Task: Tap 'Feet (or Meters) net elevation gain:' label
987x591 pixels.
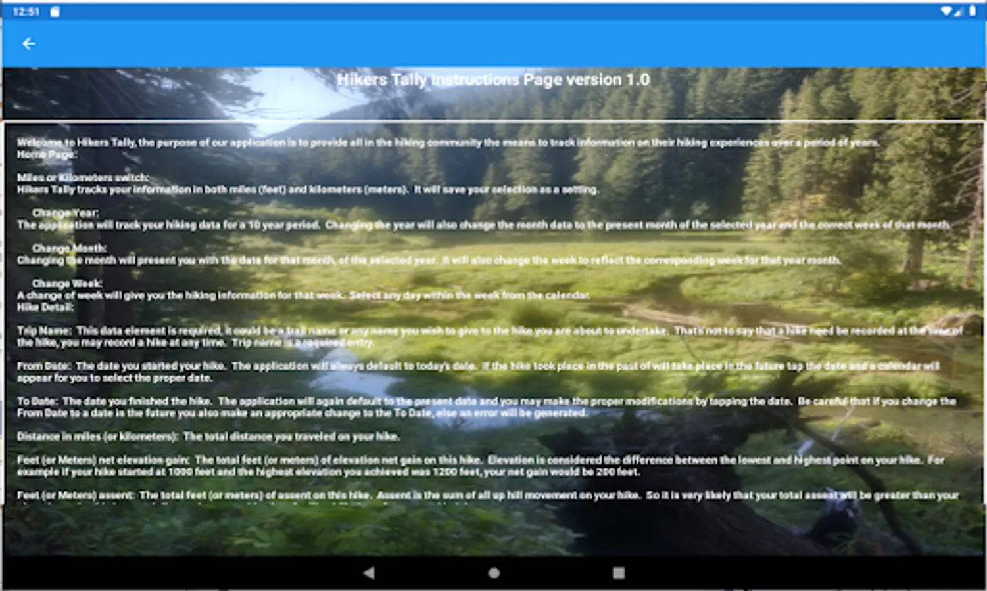Action: (x=103, y=461)
